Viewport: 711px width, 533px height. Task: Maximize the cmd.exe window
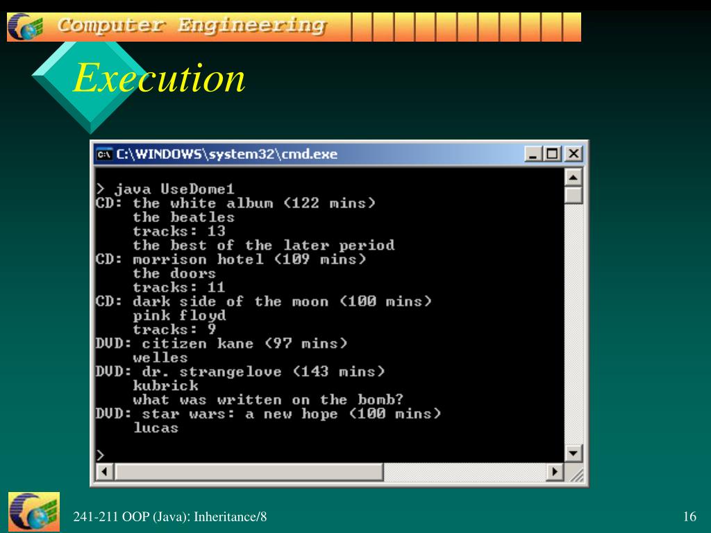(x=553, y=154)
